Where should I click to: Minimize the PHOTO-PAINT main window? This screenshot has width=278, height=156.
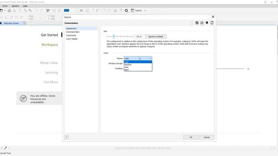tap(271, 2)
